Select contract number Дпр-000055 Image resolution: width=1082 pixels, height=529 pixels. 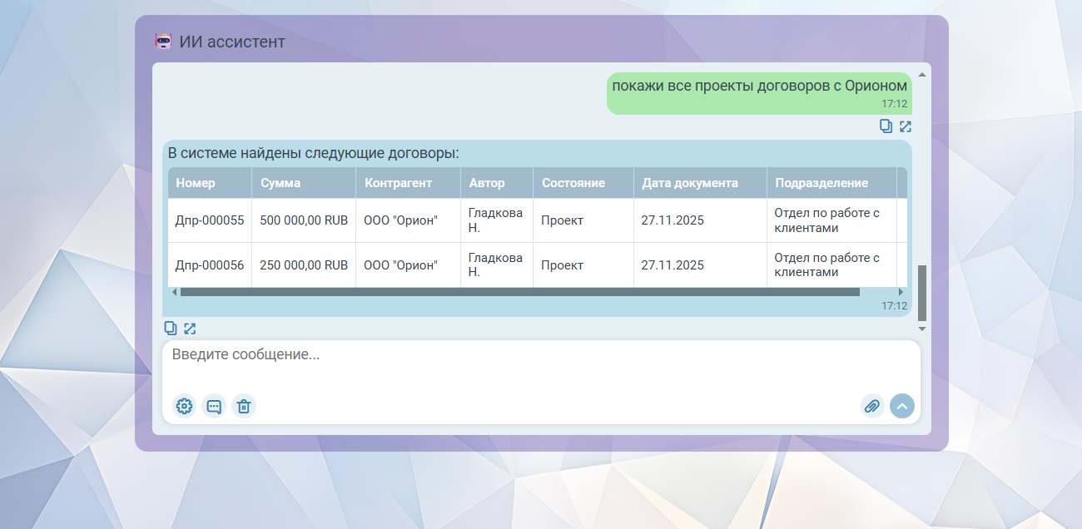(210, 220)
